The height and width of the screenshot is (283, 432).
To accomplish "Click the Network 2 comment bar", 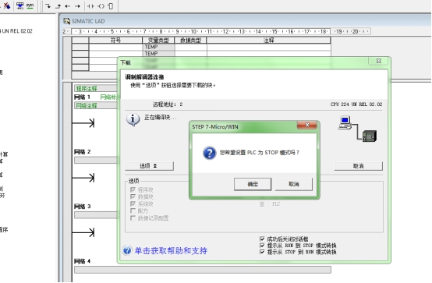I will pyautogui.click(x=96, y=160).
